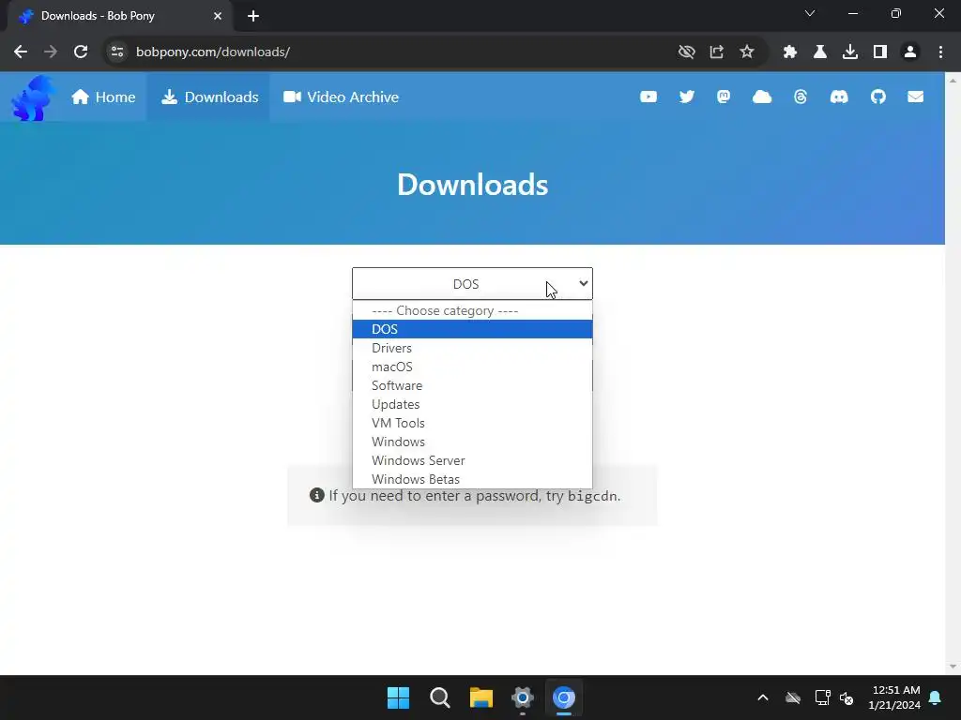Click the crossed-out cloud tray icon
961x720 pixels.
click(x=793, y=697)
